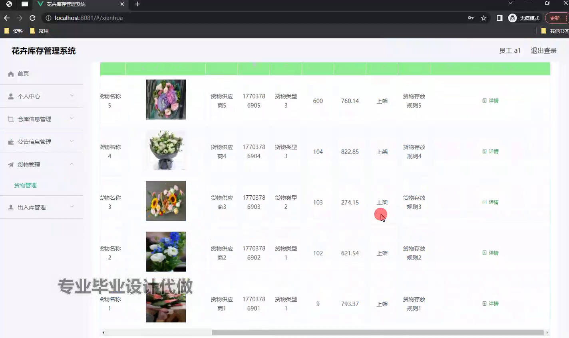Select the 货物管理 submenu item
Viewport: 569px width, 338px height.
pos(25,185)
